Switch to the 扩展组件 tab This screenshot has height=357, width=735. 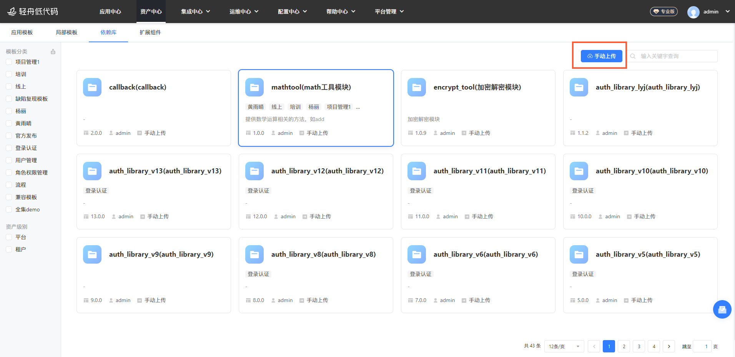coord(150,32)
